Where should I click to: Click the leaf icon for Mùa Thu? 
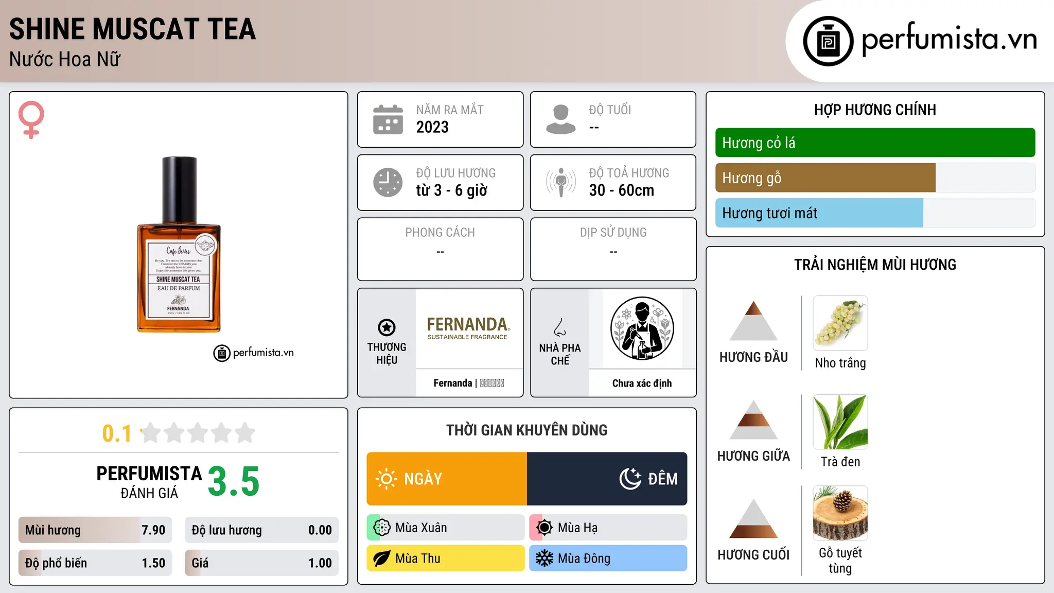(x=382, y=559)
